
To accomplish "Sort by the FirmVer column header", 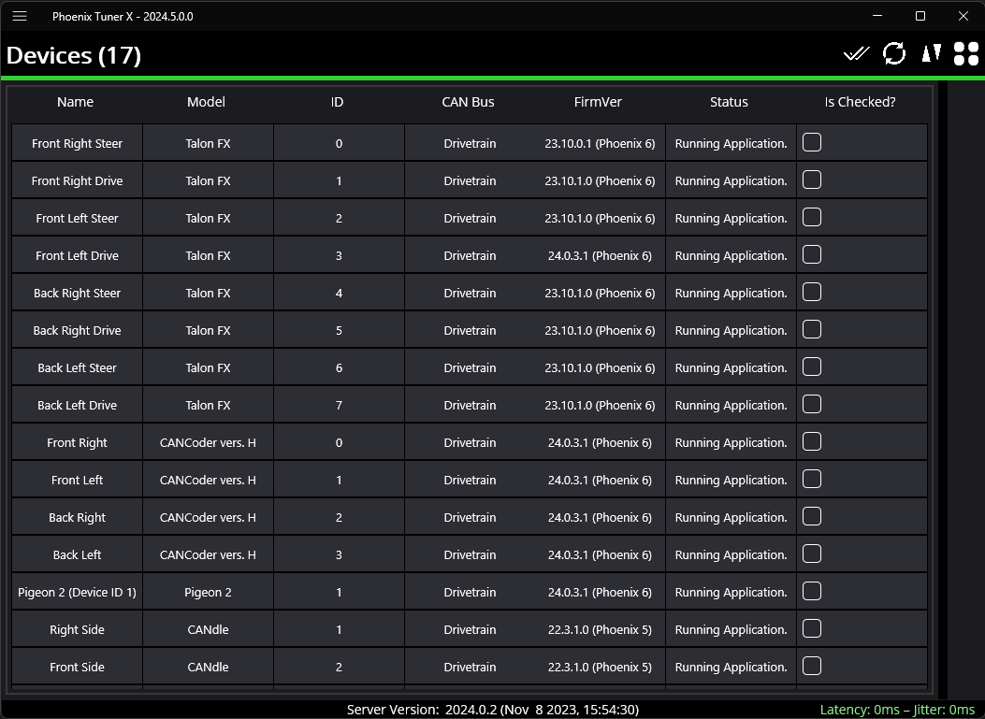I will (598, 102).
